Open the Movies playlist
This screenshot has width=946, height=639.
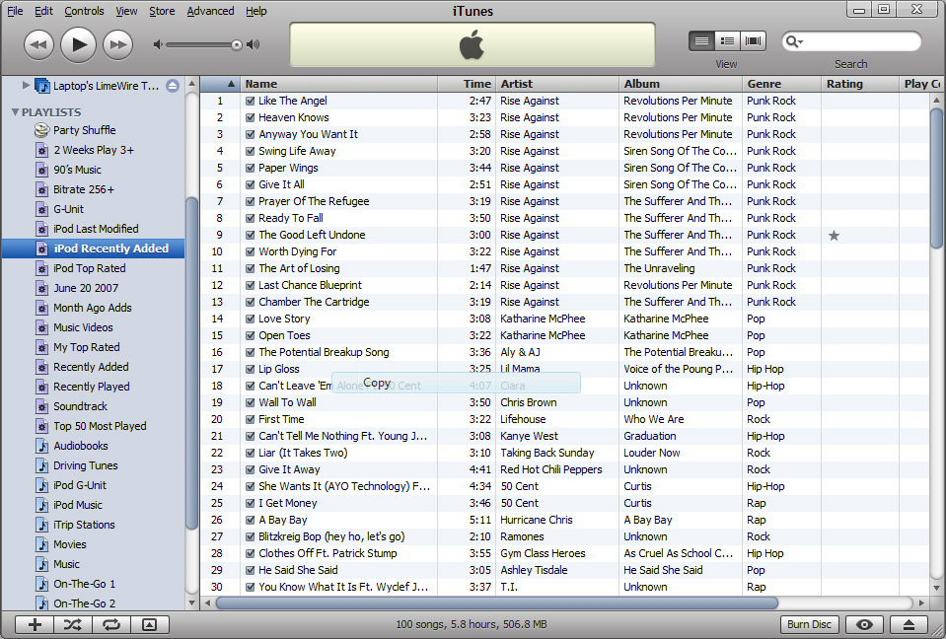point(69,544)
